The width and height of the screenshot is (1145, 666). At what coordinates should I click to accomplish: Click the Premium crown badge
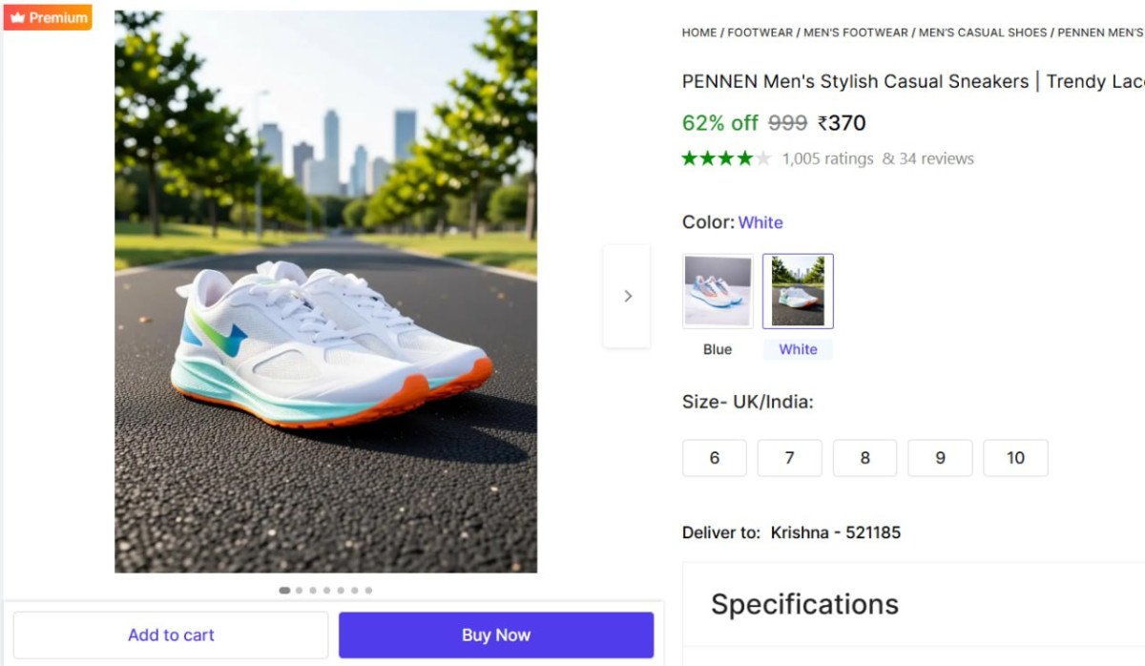48,17
